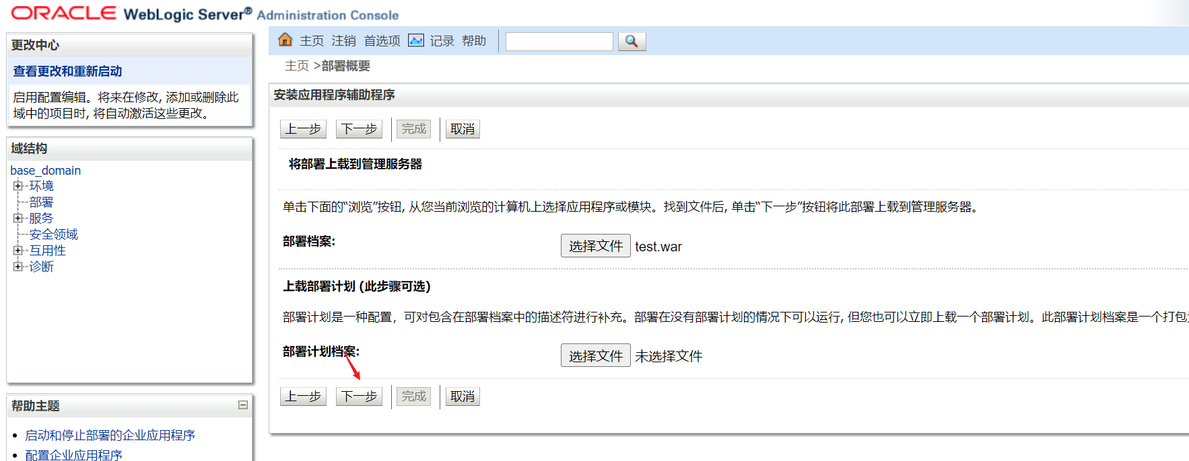Click the record chart icon beside 记录

(x=416, y=40)
